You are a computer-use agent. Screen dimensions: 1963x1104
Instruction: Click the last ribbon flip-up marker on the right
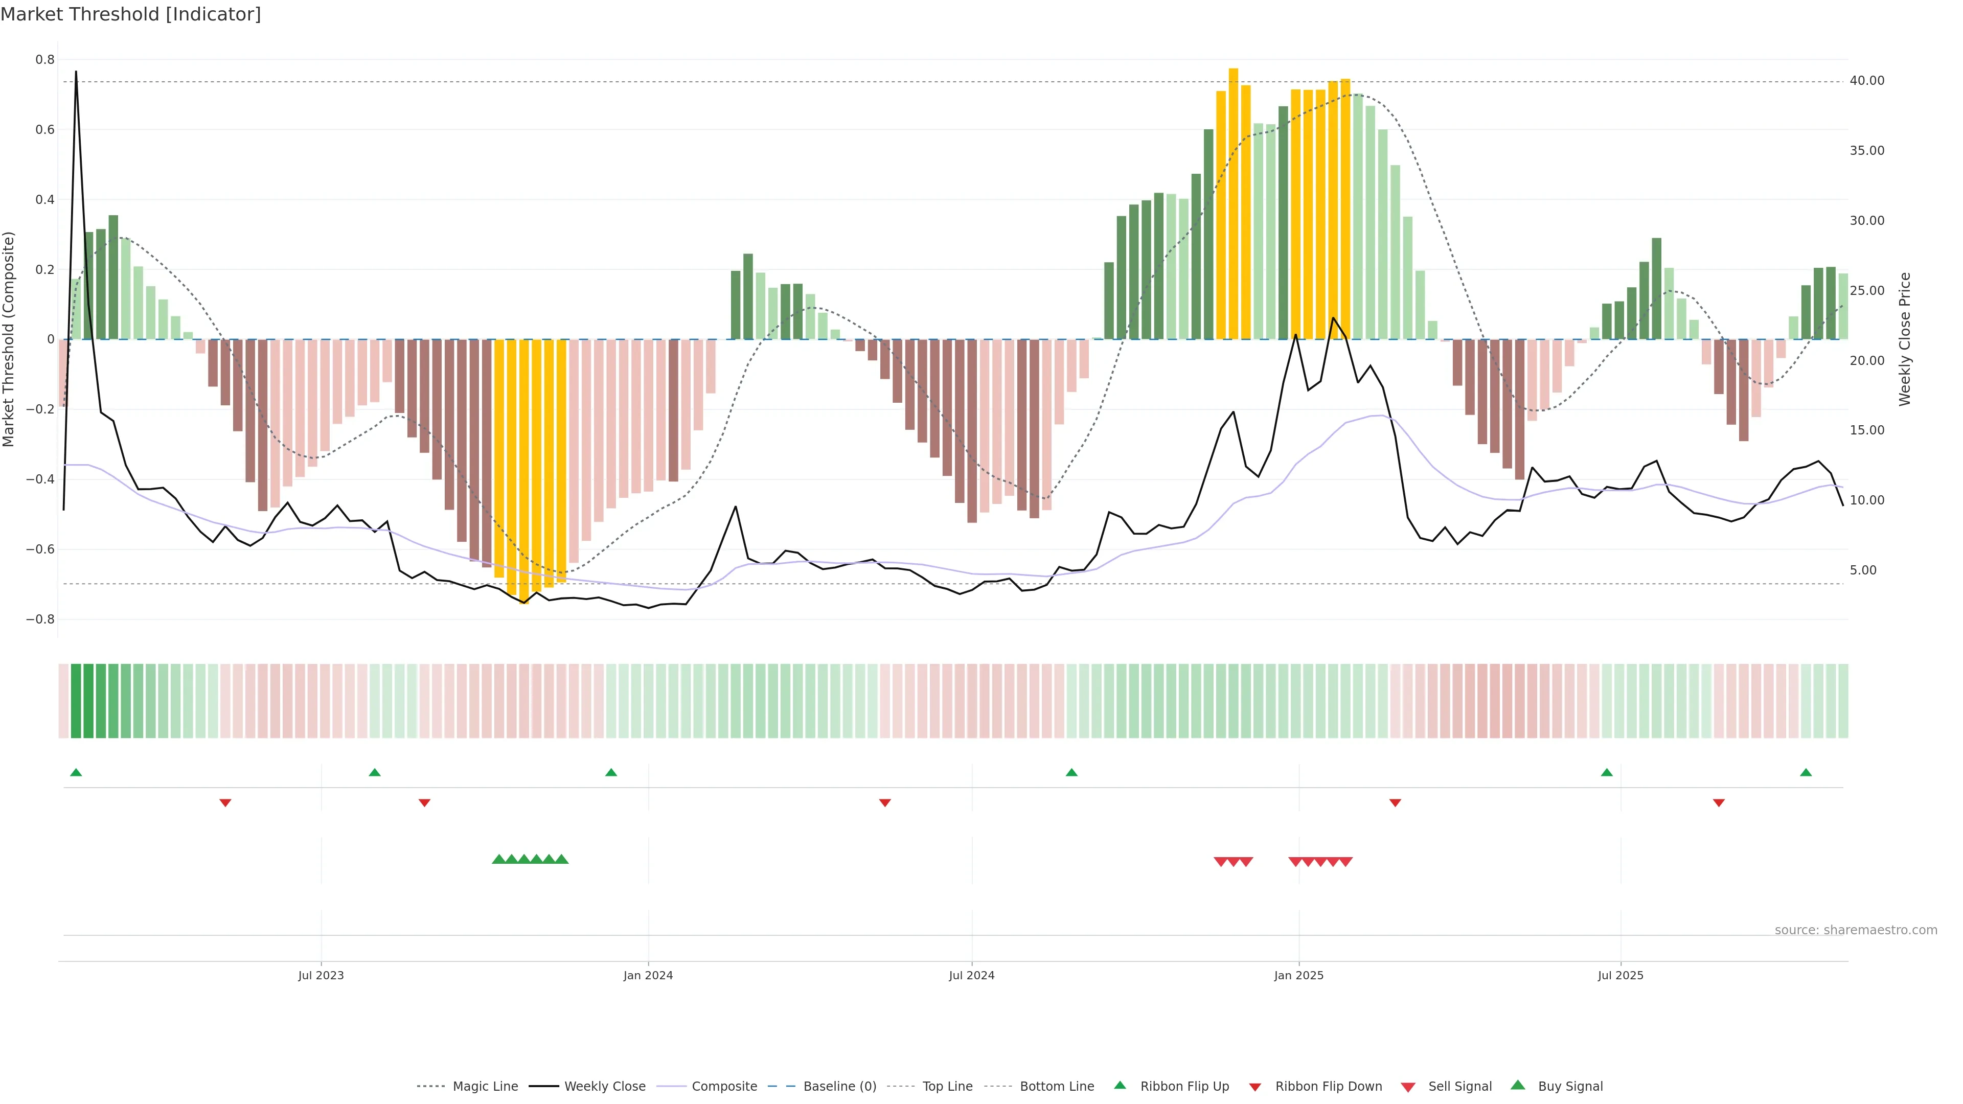click(x=1805, y=773)
